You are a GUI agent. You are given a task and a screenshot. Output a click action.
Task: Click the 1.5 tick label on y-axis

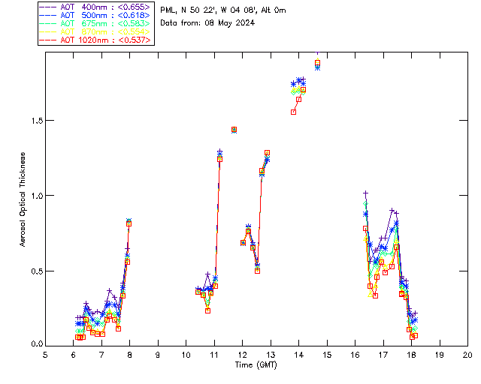[37, 120]
